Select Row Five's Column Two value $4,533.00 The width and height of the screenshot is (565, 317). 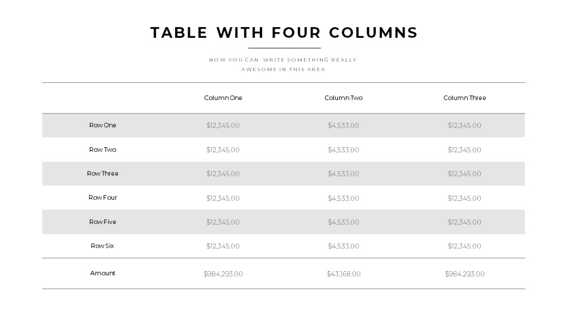pos(344,222)
